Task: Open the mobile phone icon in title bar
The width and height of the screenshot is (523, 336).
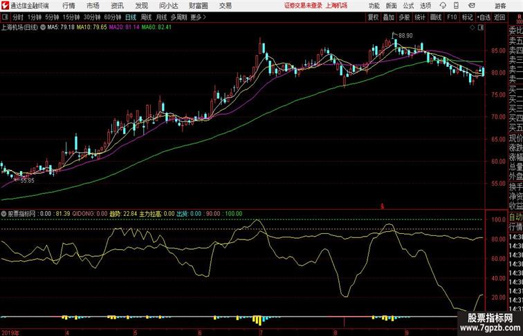Action: [457, 6]
